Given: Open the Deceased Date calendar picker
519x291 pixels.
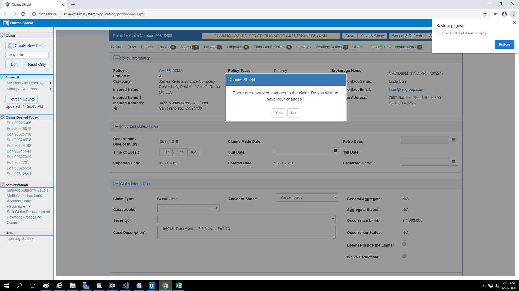Looking at the screenshot, I should click(453, 162).
